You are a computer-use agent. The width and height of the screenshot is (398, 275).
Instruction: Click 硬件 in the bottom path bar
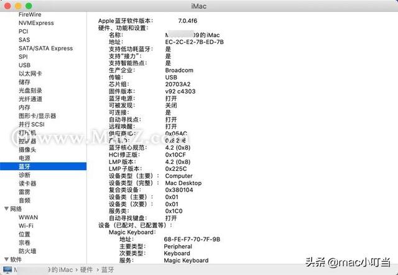(x=86, y=270)
